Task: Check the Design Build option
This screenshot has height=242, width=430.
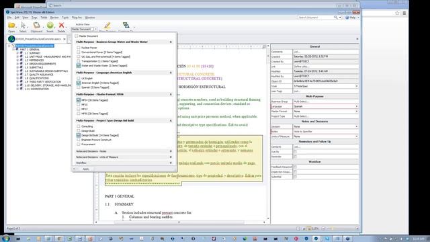Action: point(79,130)
